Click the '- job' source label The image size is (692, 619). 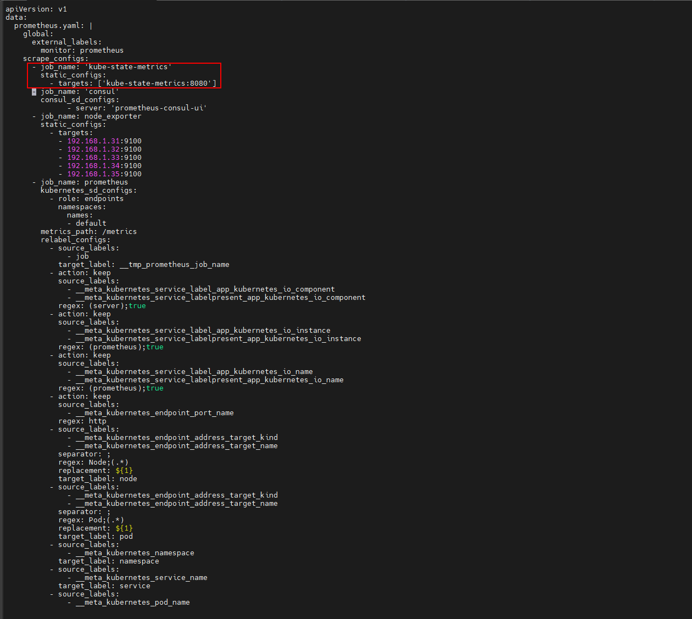click(x=78, y=256)
